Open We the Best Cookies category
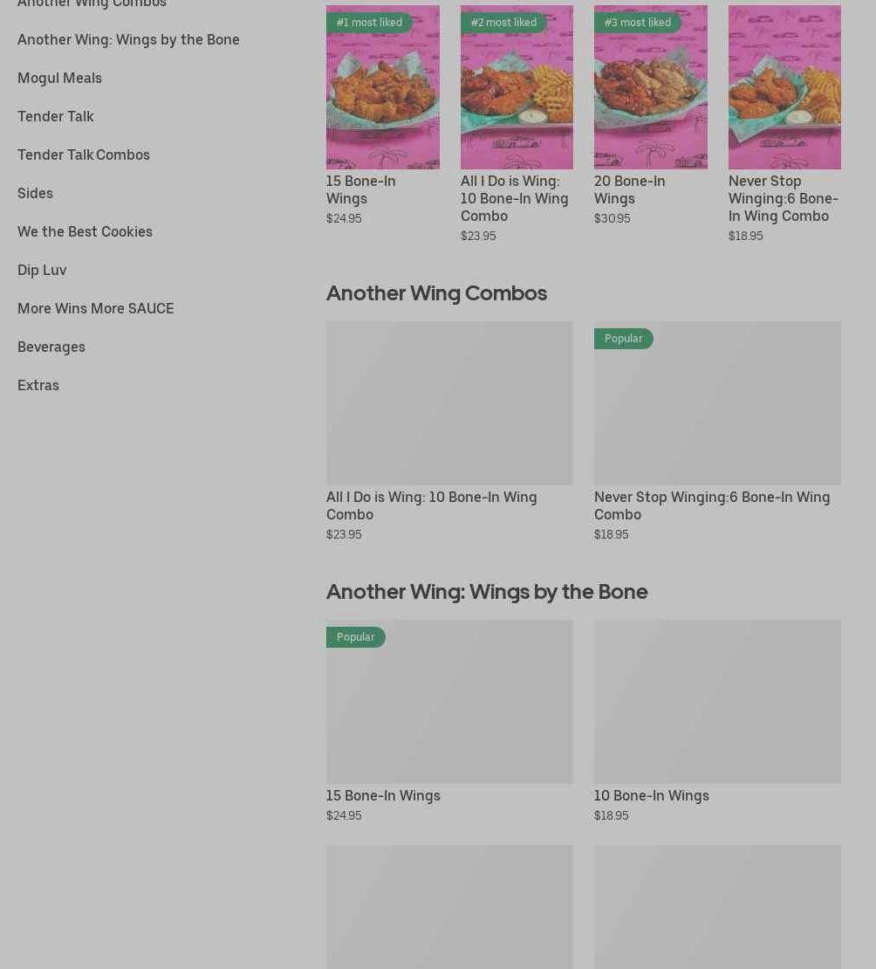Screen dimensions: 876x969 tap(85, 231)
